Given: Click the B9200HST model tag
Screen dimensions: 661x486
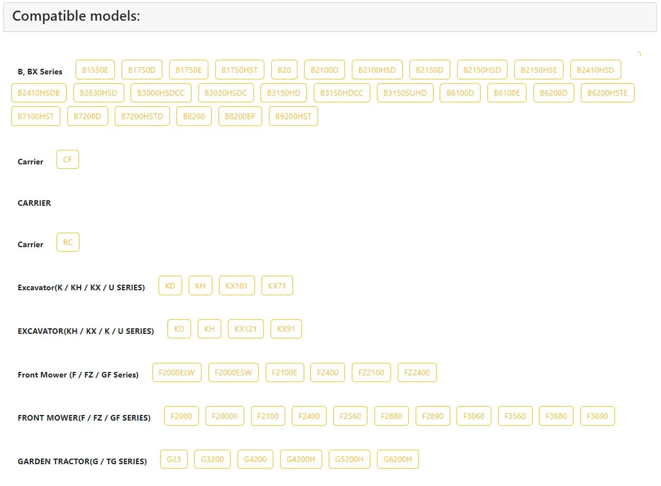Looking at the screenshot, I should (294, 116).
